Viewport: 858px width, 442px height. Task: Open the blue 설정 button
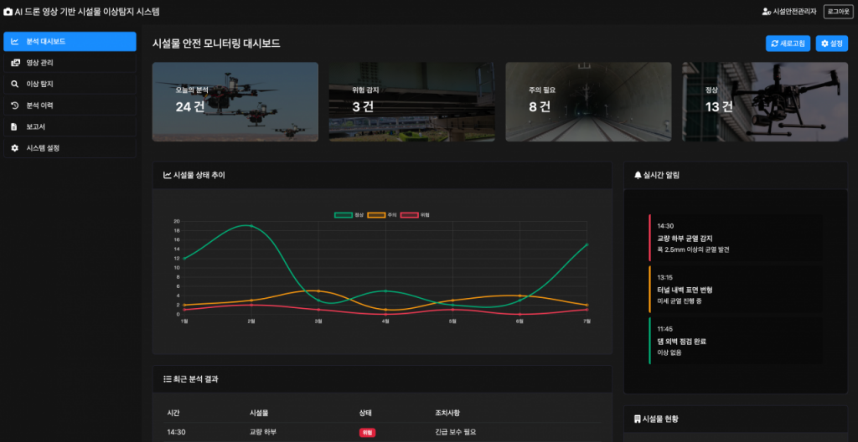(x=831, y=44)
